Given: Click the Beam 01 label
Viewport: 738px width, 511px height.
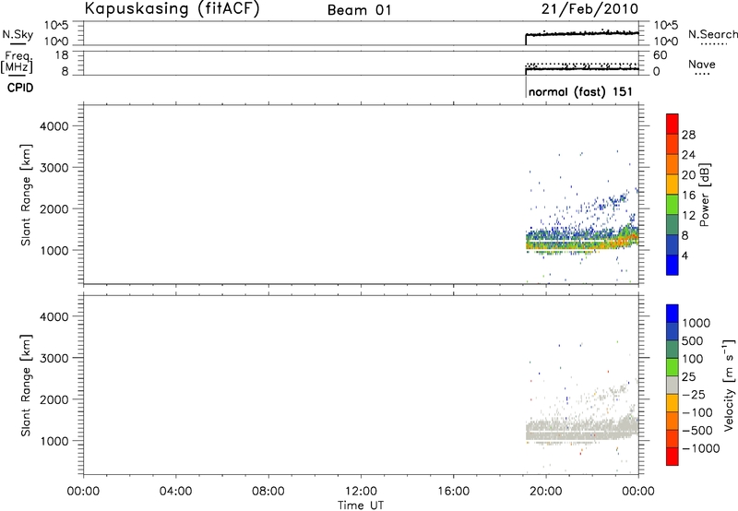Looking at the screenshot, I should pos(359,10).
